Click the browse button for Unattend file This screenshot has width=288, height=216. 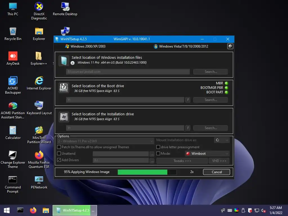[152, 154]
